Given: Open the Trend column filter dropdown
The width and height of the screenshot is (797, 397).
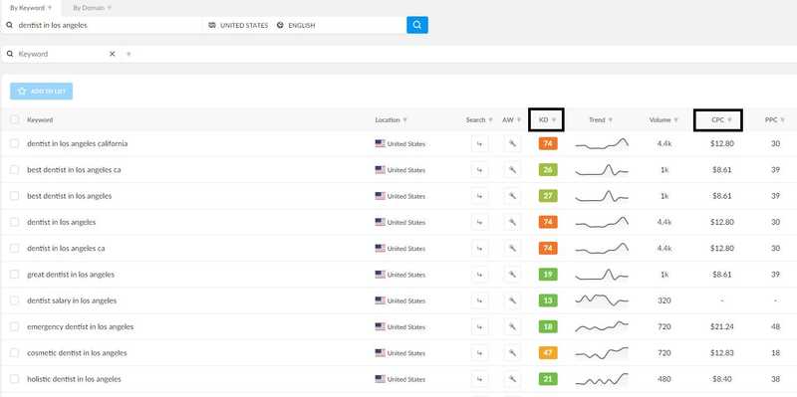Looking at the screenshot, I should tap(611, 120).
